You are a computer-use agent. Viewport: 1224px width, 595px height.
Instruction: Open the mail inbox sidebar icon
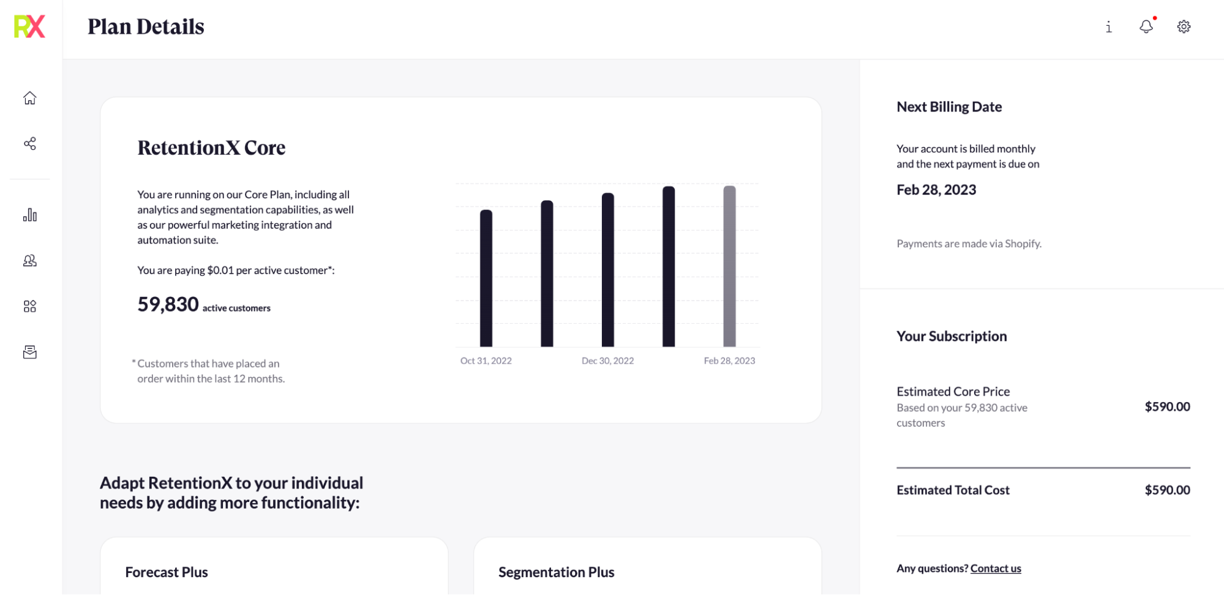point(29,352)
